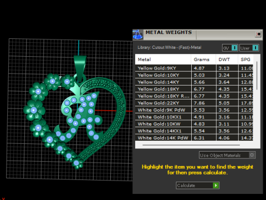Click the 4.91 grams value
Image resolution: width=266 pixels, height=200 pixels.
coord(199,117)
